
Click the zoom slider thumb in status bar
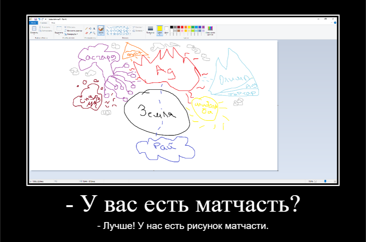tap(325, 181)
